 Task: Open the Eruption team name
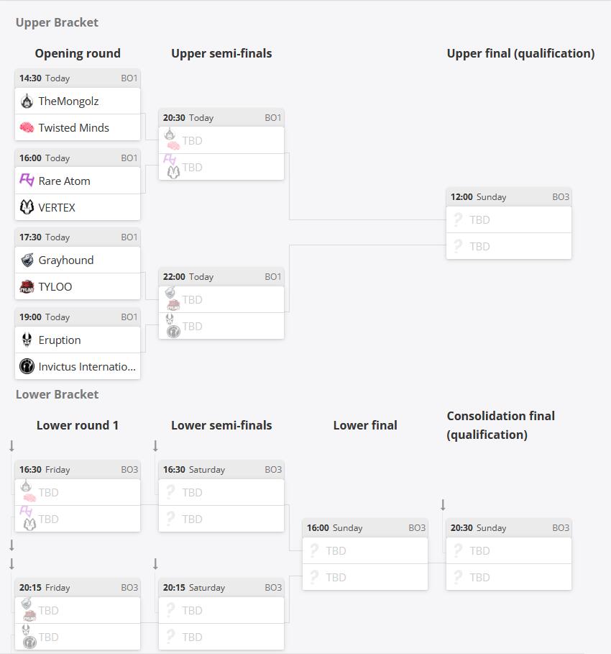(x=60, y=340)
